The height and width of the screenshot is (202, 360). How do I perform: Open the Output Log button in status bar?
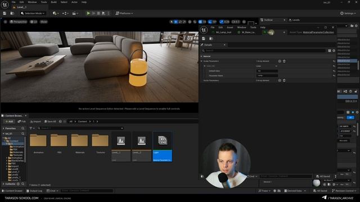pyautogui.click(x=34, y=191)
